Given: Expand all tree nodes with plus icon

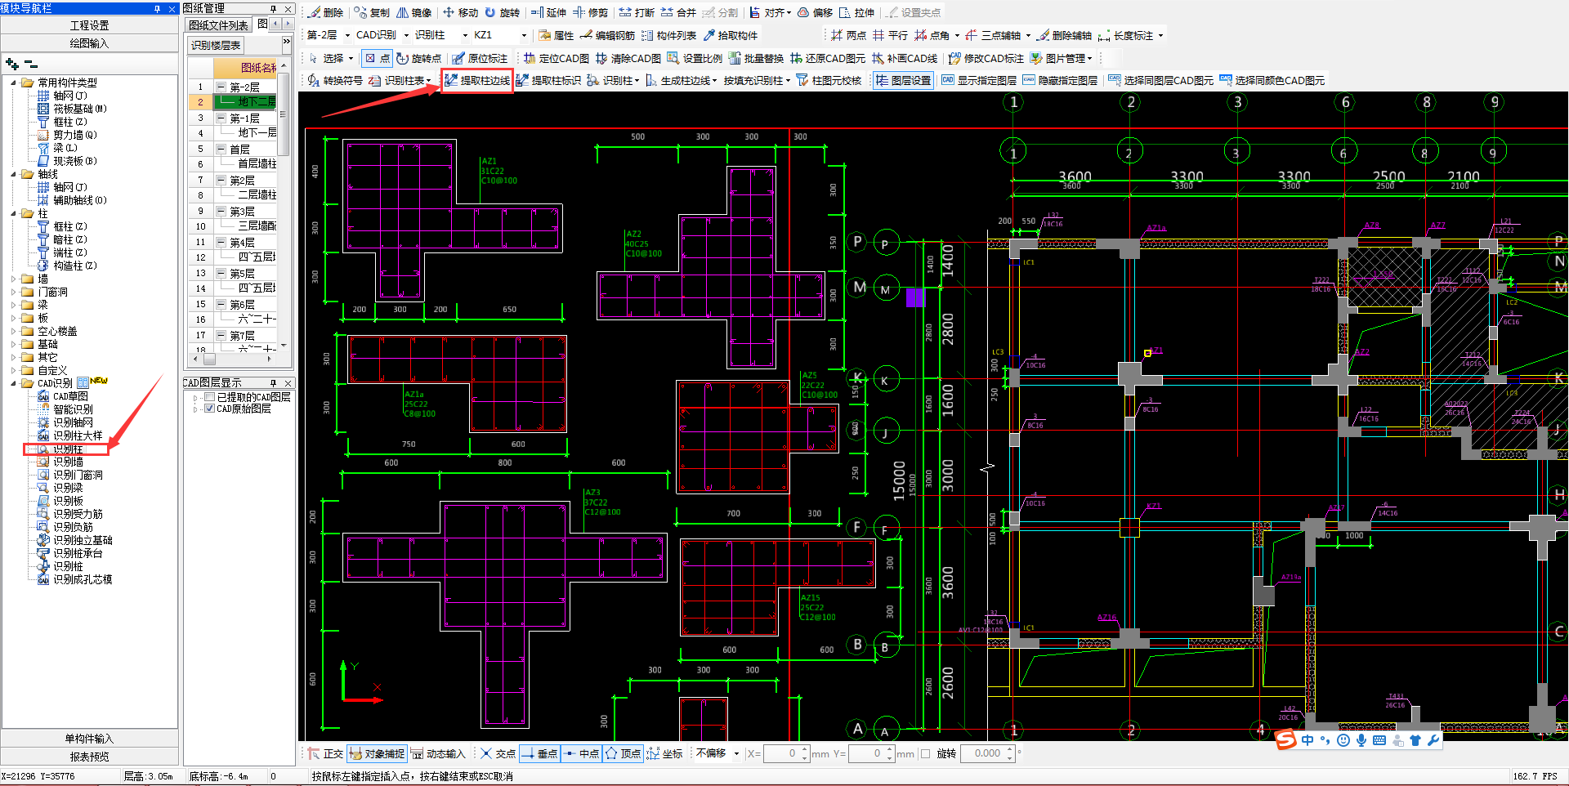Looking at the screenshot, I should click(11, 63).
